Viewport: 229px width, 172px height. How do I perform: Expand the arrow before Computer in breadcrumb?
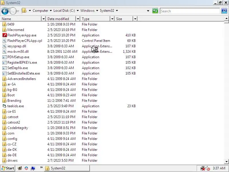tap(30, 11)
